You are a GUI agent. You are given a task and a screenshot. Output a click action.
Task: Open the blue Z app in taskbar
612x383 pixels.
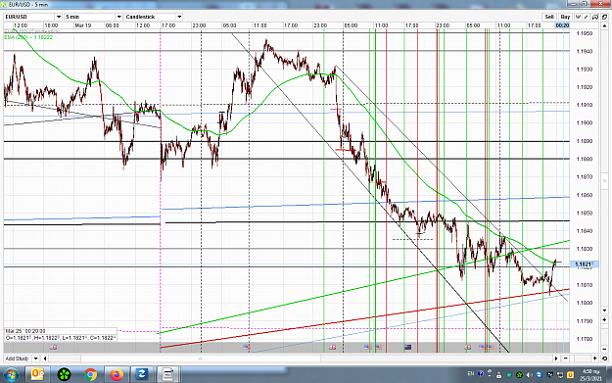142,375
